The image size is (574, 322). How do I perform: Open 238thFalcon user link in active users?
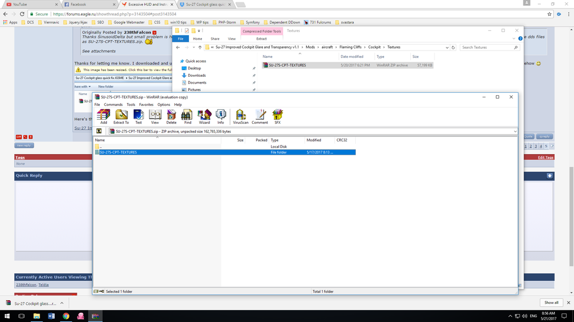click(x=26, y=285)
